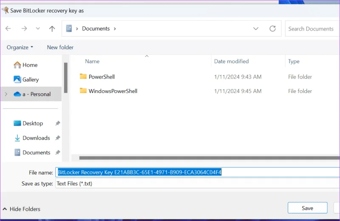This screenshot has width=340, height=221.
Task: Open recent locations dropdown arrow
Action: 38,28
